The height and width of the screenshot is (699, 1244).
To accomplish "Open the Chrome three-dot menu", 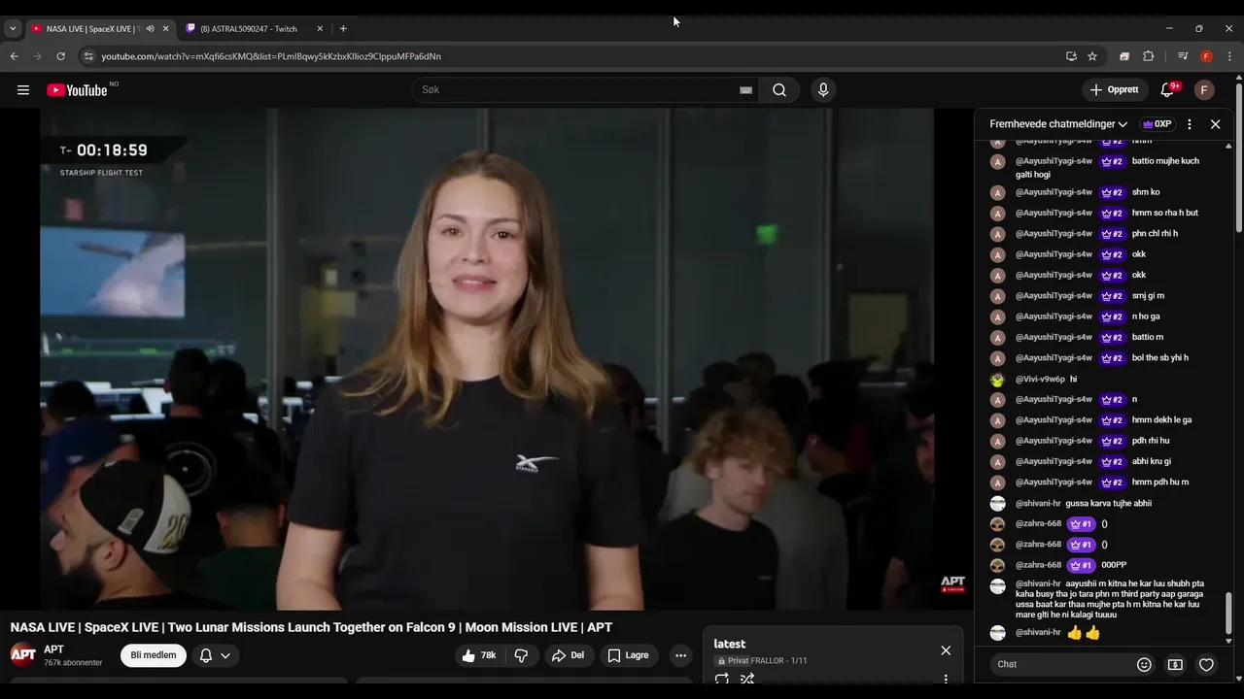I will tap(1229, 56).
